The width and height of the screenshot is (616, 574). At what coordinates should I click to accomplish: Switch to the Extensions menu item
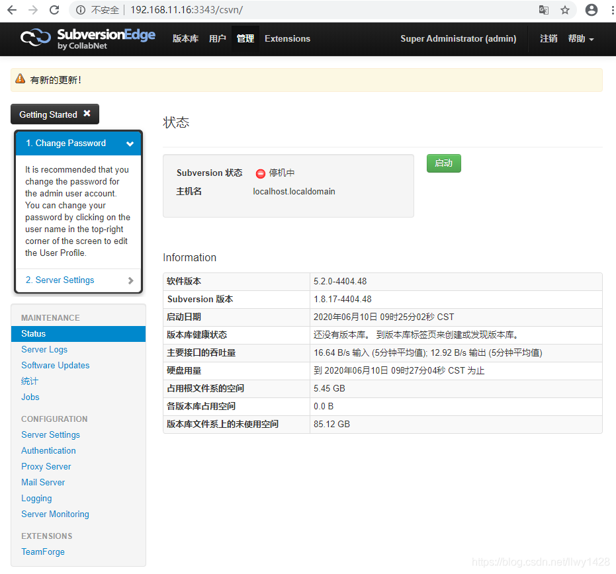coord(287,38)
